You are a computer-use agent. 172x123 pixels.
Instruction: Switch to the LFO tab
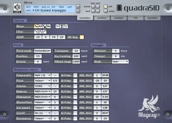(136, 18)
